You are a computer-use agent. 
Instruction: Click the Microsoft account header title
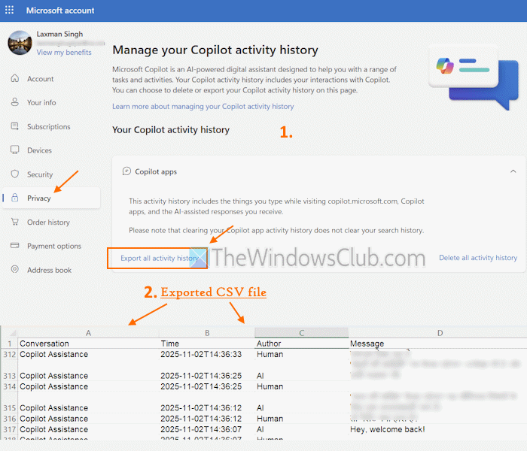coord(60,11)
